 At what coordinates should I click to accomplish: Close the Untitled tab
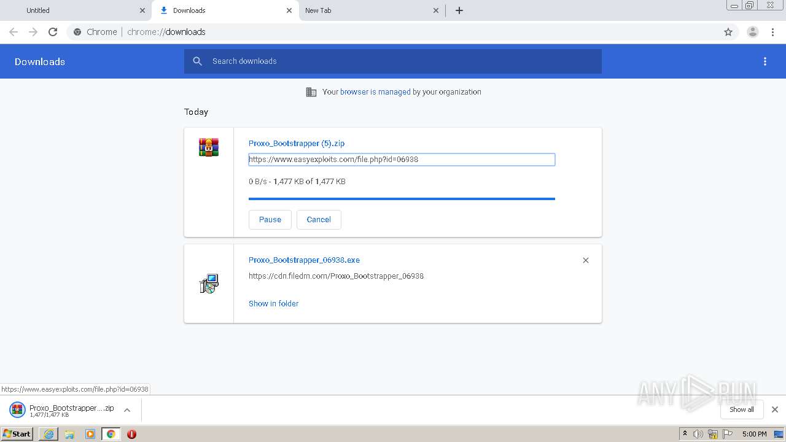pyautogui.click(x=142, y=10)
